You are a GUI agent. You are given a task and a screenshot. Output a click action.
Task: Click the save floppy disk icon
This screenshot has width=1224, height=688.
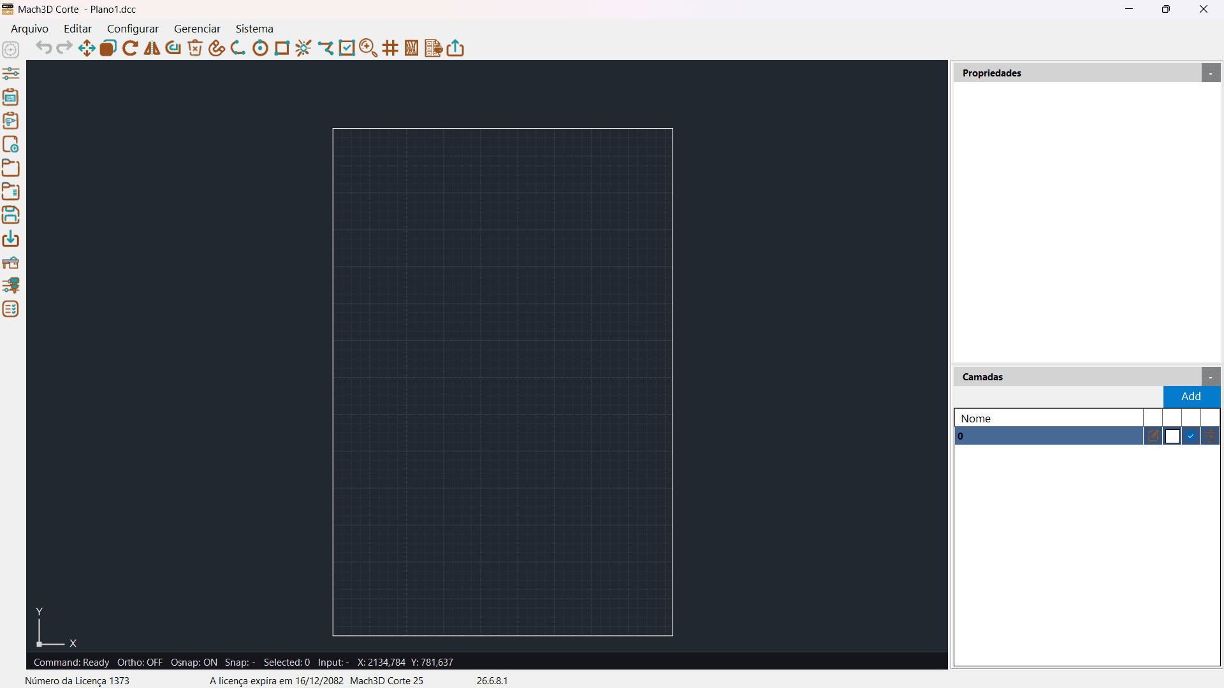[11, 215]
